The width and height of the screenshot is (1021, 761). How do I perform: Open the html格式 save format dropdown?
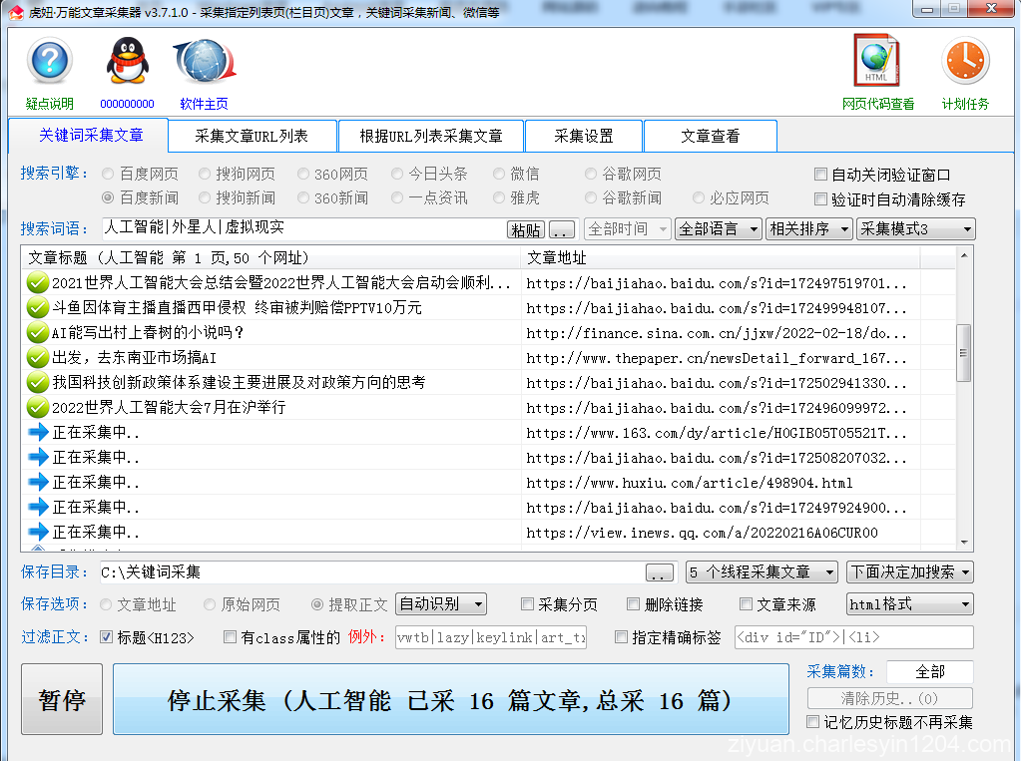point(908,603)
